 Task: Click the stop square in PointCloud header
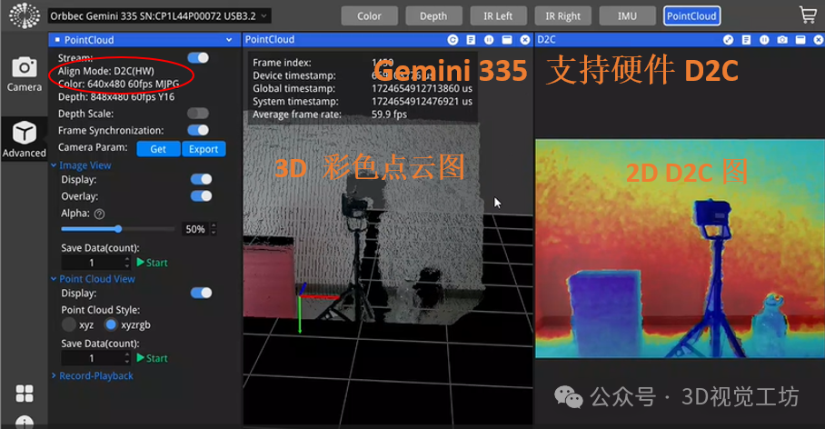pyautogui.click(x=57, y=39)
